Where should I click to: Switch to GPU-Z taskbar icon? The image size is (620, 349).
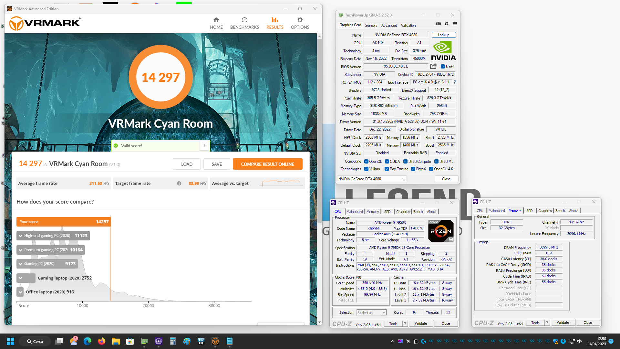[144, 341]
